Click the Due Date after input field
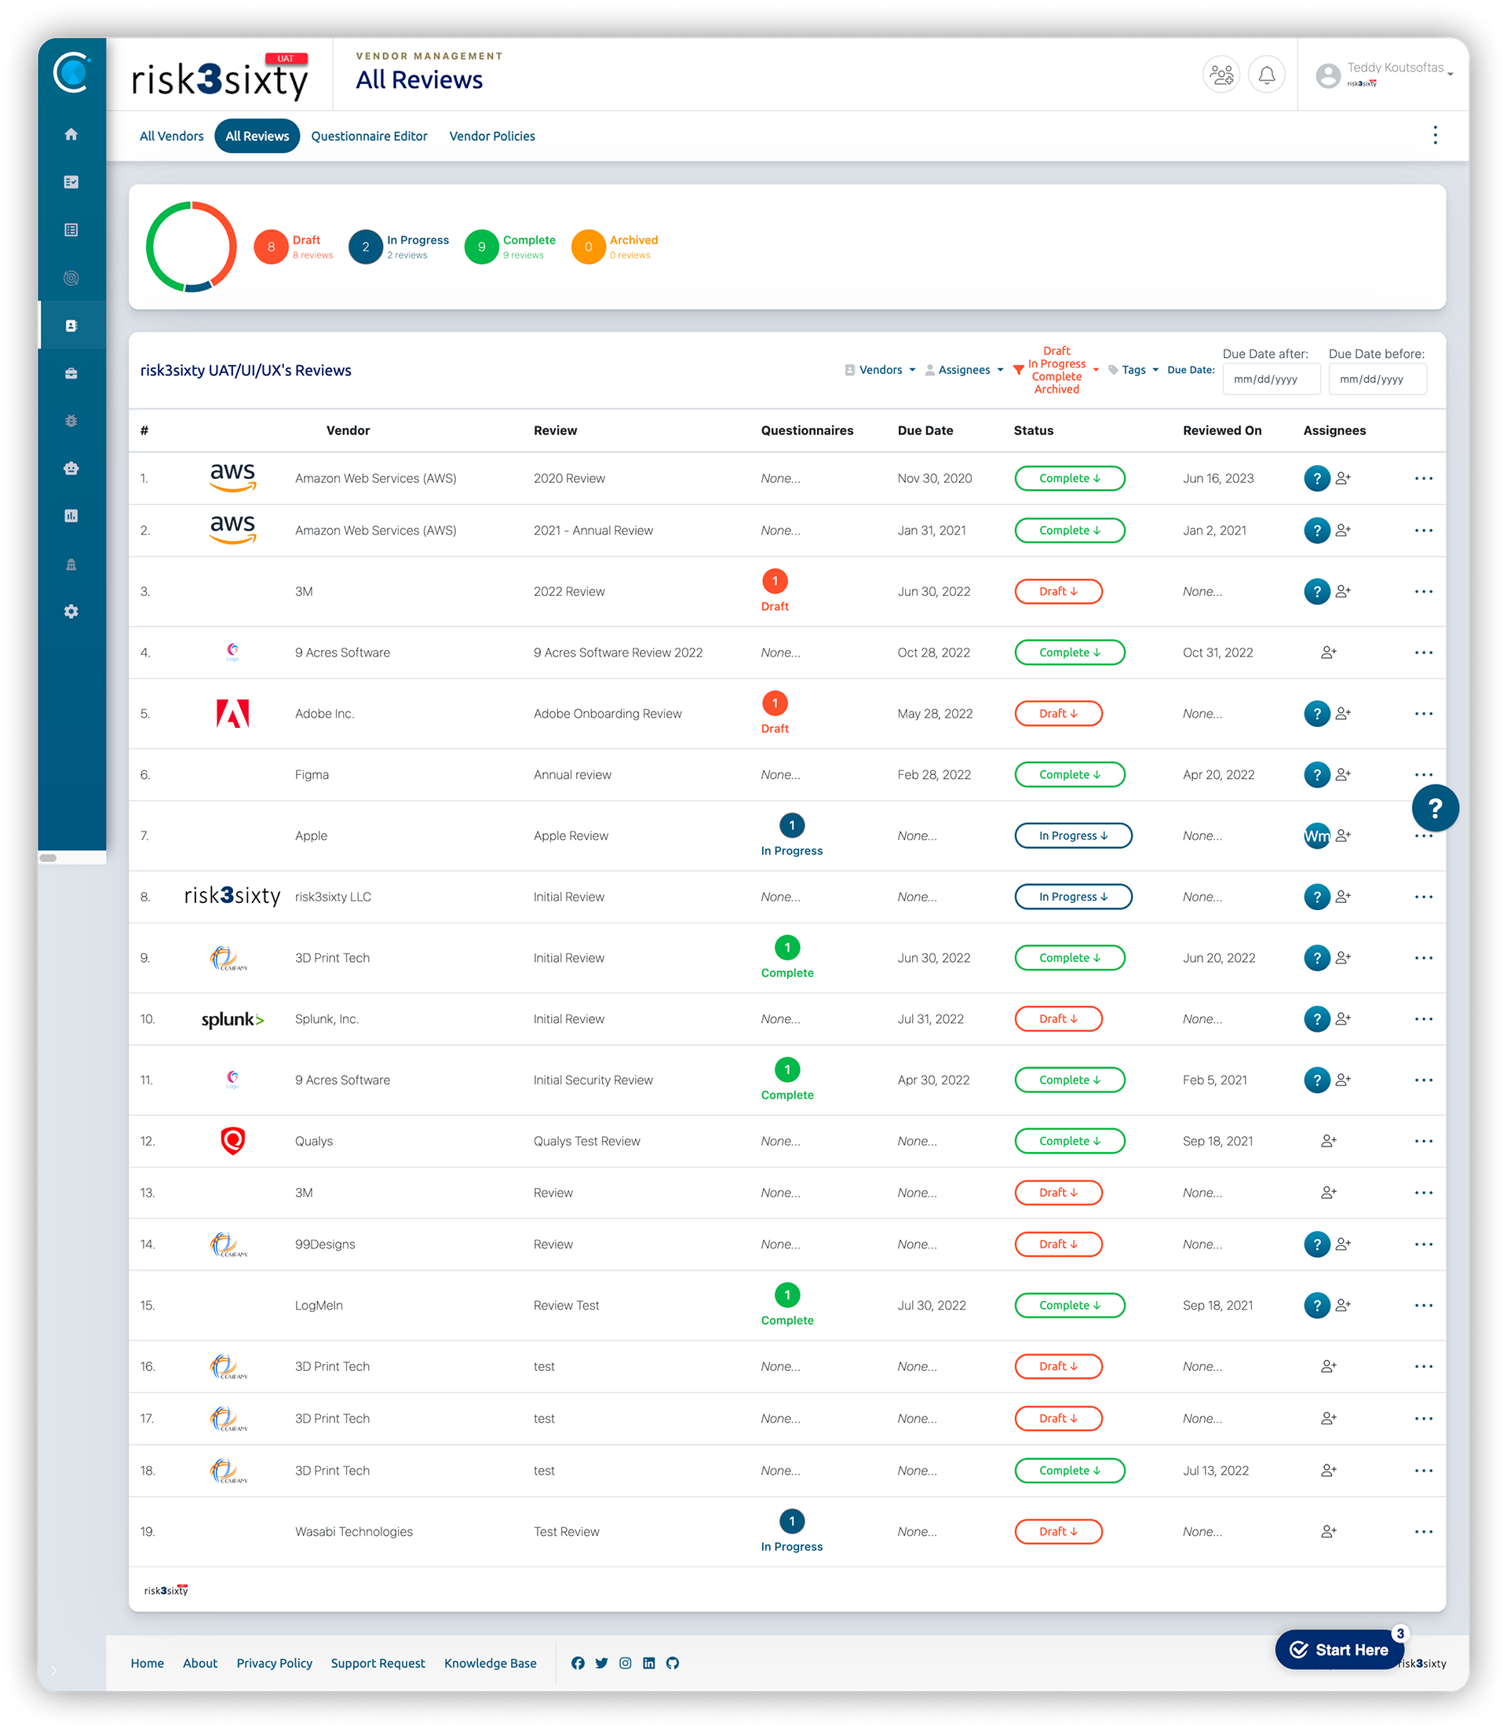 click(1272, 379)
